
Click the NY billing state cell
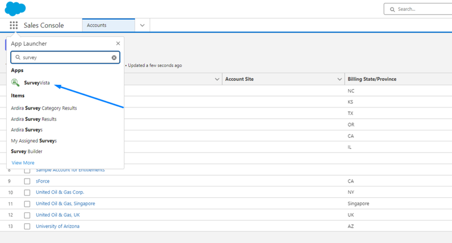pyautogui.click(x=351, y=192)
